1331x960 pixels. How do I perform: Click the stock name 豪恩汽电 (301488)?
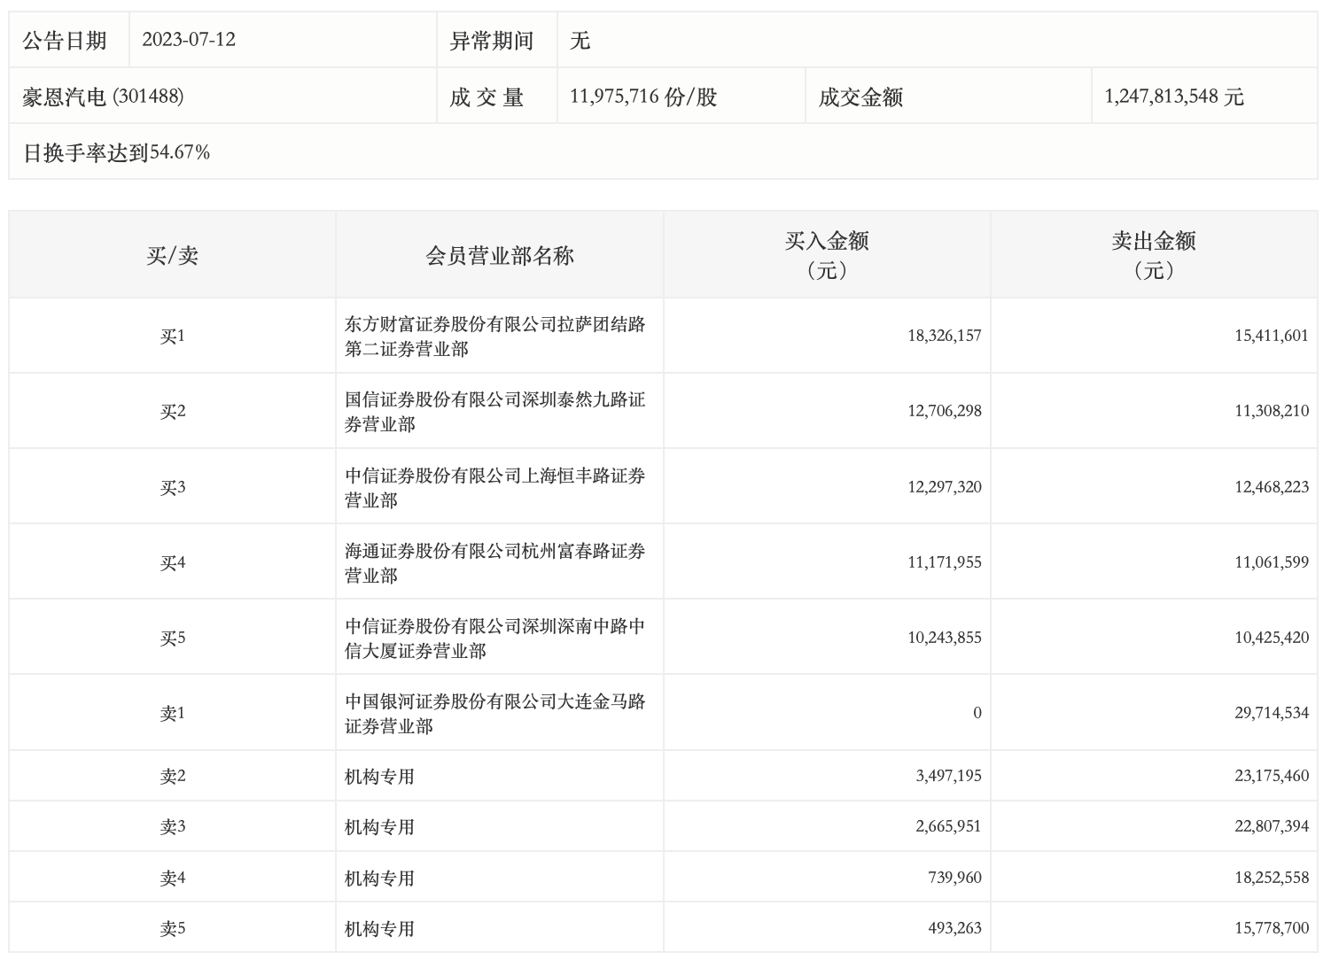(x=103, y=97)
